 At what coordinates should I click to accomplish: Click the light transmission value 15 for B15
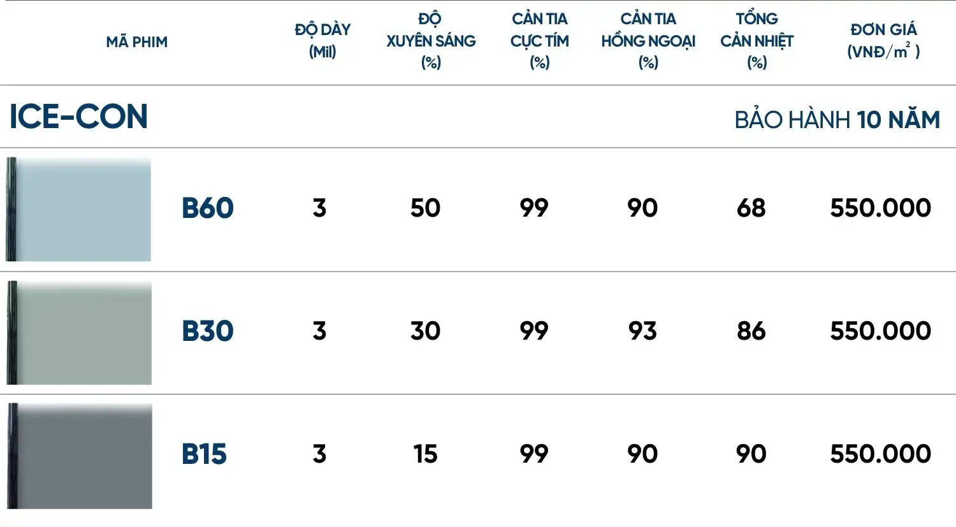pyautogui.click(x=425, y=454)
